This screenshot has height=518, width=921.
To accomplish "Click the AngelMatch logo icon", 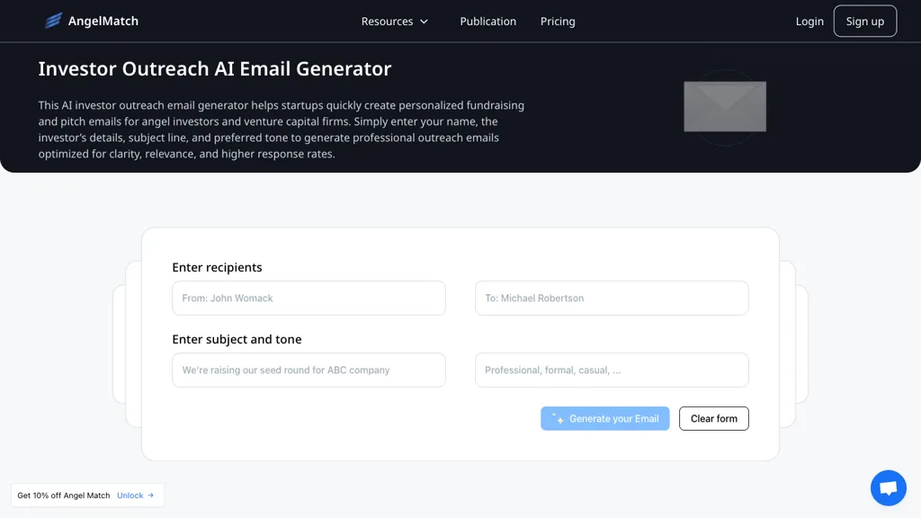I will [x=54, y=21].
